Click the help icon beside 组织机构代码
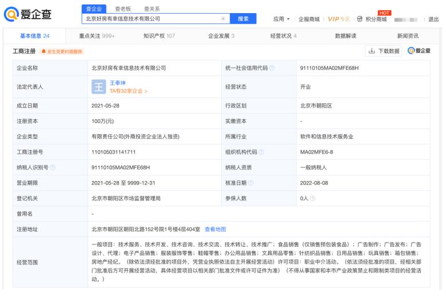 (x=261, y=152)
